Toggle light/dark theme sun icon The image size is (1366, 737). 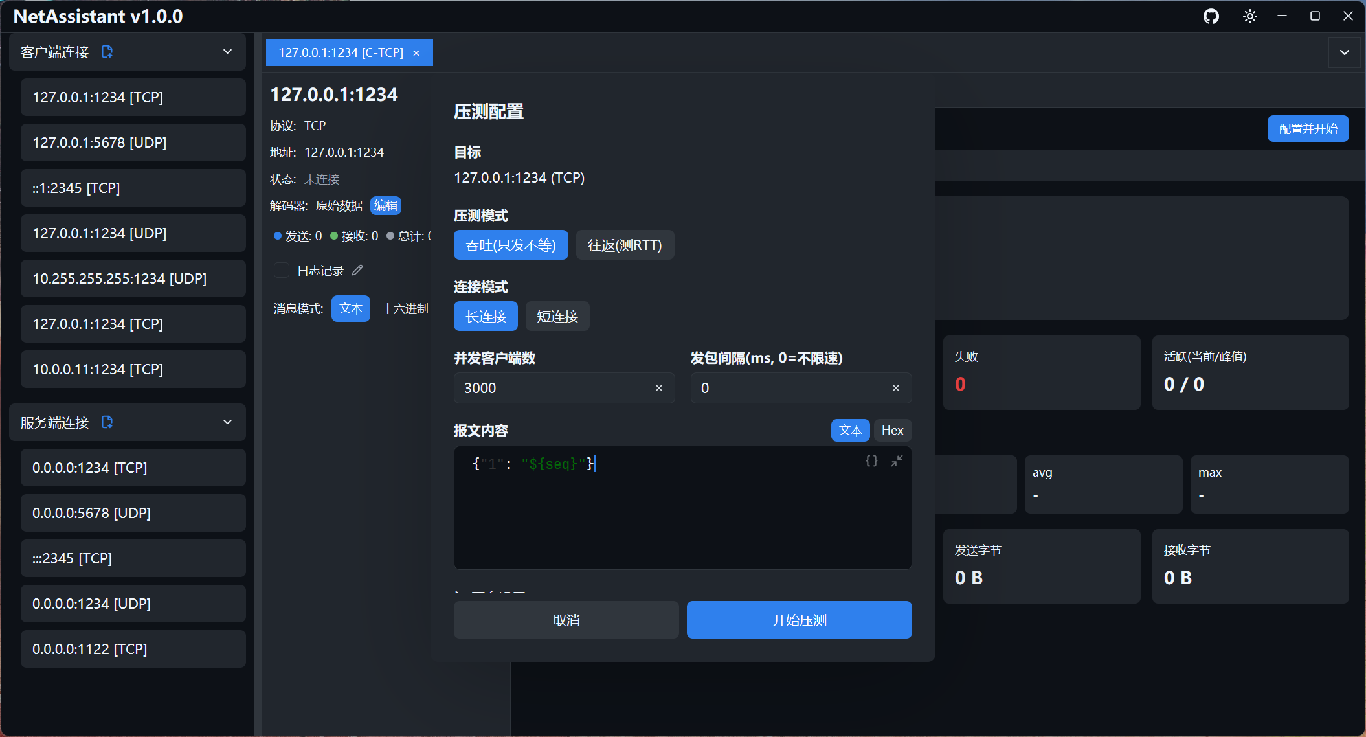(x=1250, y=16)
